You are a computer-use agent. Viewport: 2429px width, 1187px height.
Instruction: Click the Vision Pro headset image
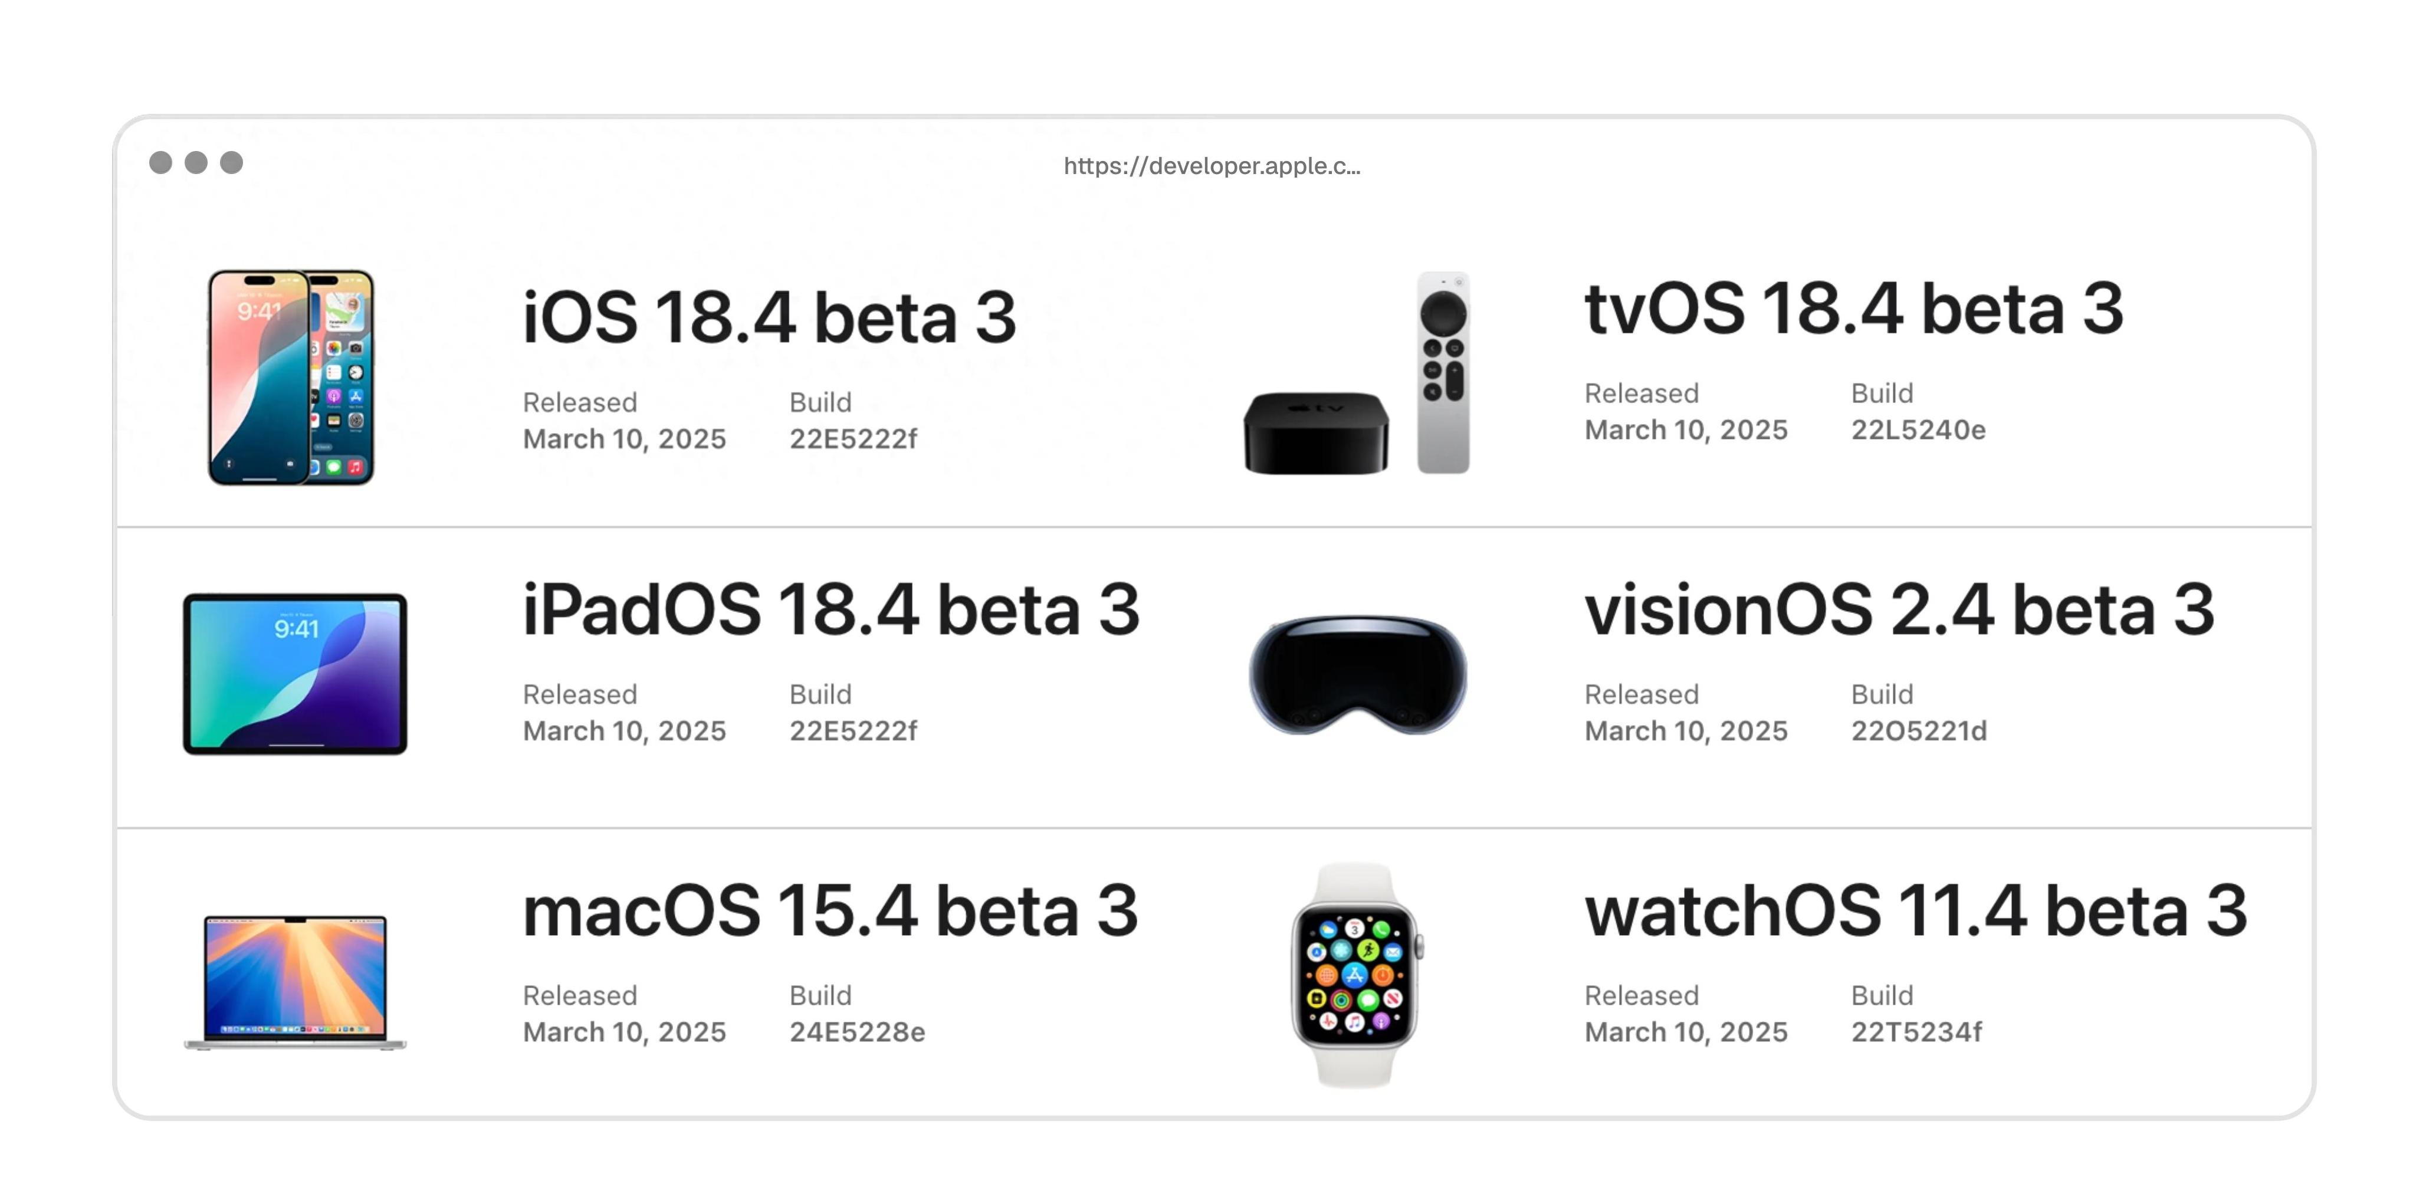tap(1357, 674)
